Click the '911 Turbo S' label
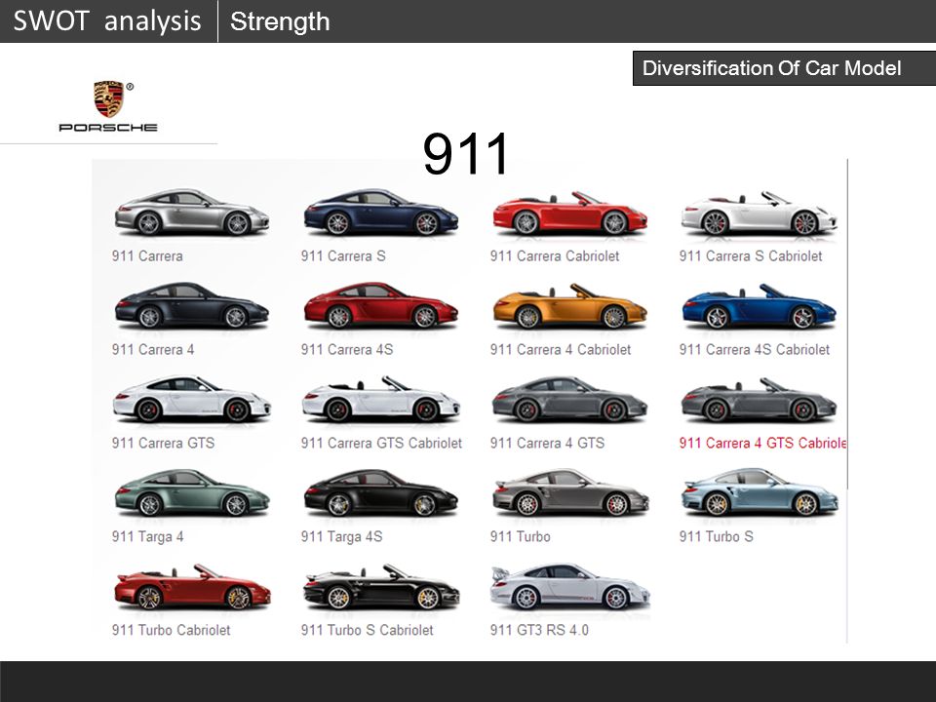 [x=717, y=536]
